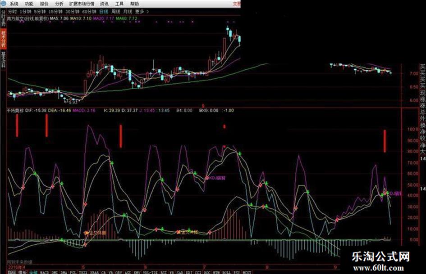Switch indicator to VR
This screenshot has height=274, width=426.
[x=110, y=272]
